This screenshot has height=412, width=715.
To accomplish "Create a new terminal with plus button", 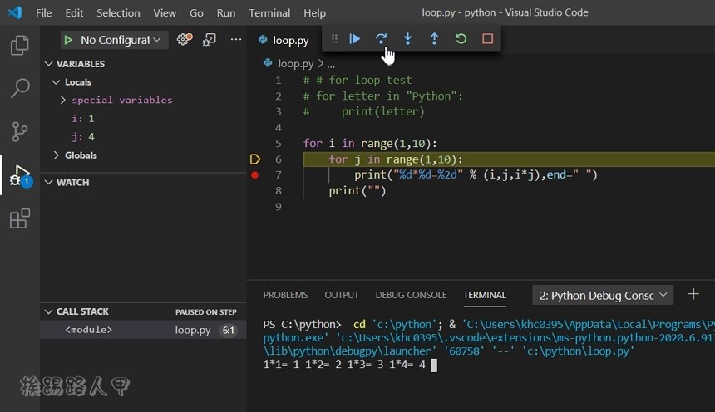I will [693, 294].
